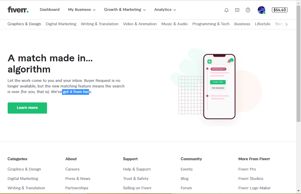Image resolution: width=301 pixels, height=194 pixels.
Task: Open the messages envelope icon
Action: 237,10
